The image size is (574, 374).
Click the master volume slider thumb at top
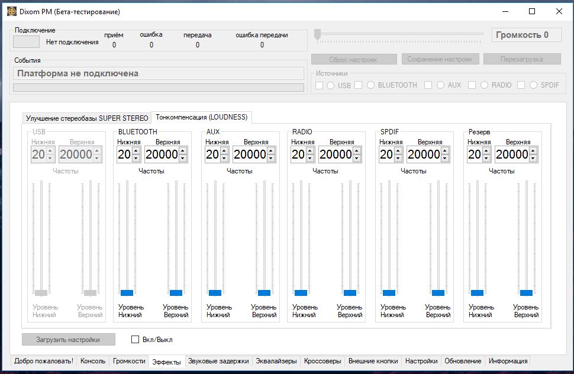318,35
